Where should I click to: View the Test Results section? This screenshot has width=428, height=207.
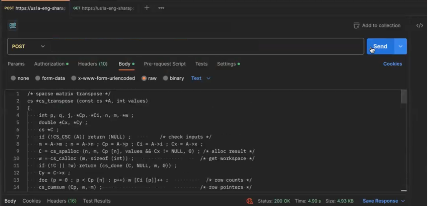pyautogui.click(x=96, y=201)
